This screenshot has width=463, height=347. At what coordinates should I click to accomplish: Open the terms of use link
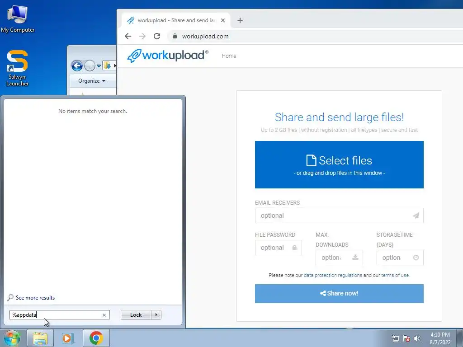pos(395,275)
